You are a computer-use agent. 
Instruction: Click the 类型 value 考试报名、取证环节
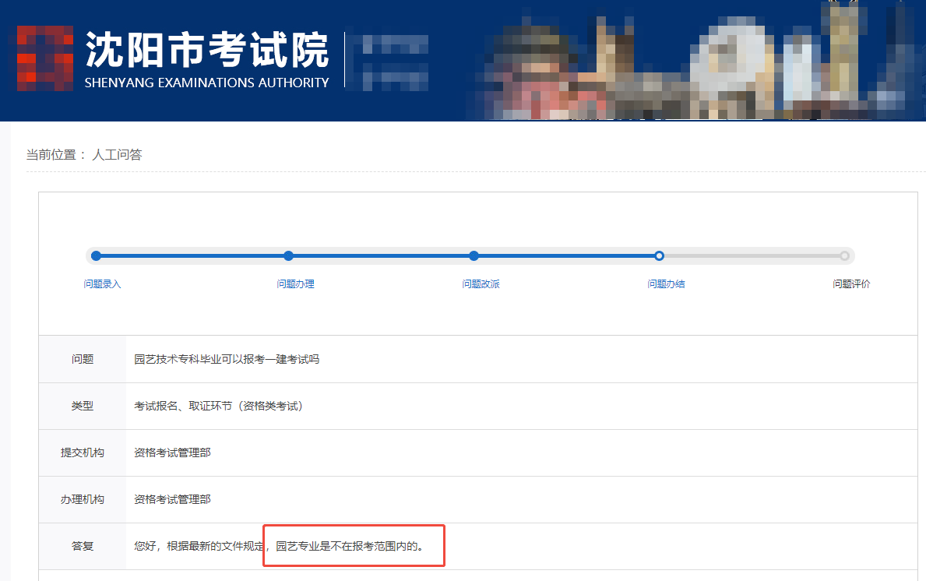(x=218, y=406)
